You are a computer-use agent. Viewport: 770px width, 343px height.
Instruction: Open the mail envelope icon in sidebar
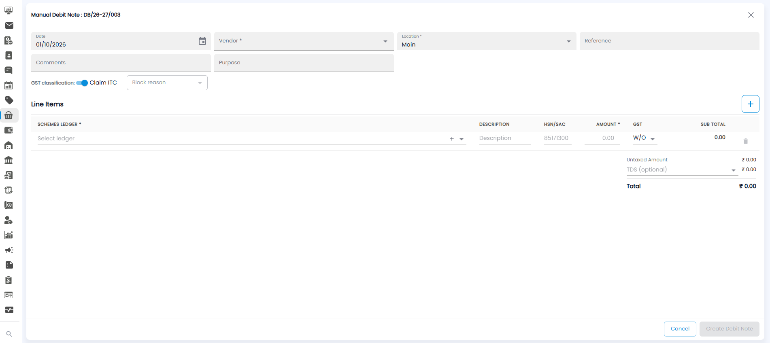(9, 25)
